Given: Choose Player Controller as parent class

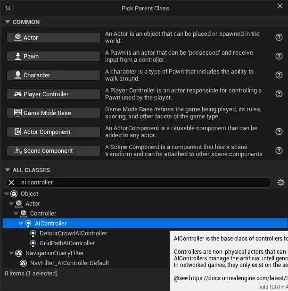Looking at the screenshot, I should [53, 94].
